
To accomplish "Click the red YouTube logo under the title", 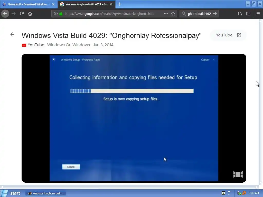I will [24, 45].
